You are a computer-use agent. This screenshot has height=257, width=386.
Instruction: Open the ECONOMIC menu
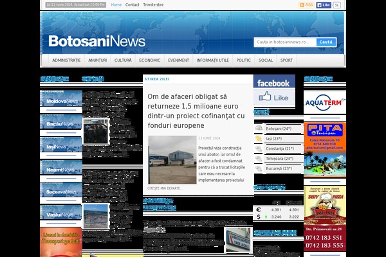(150, 60)
